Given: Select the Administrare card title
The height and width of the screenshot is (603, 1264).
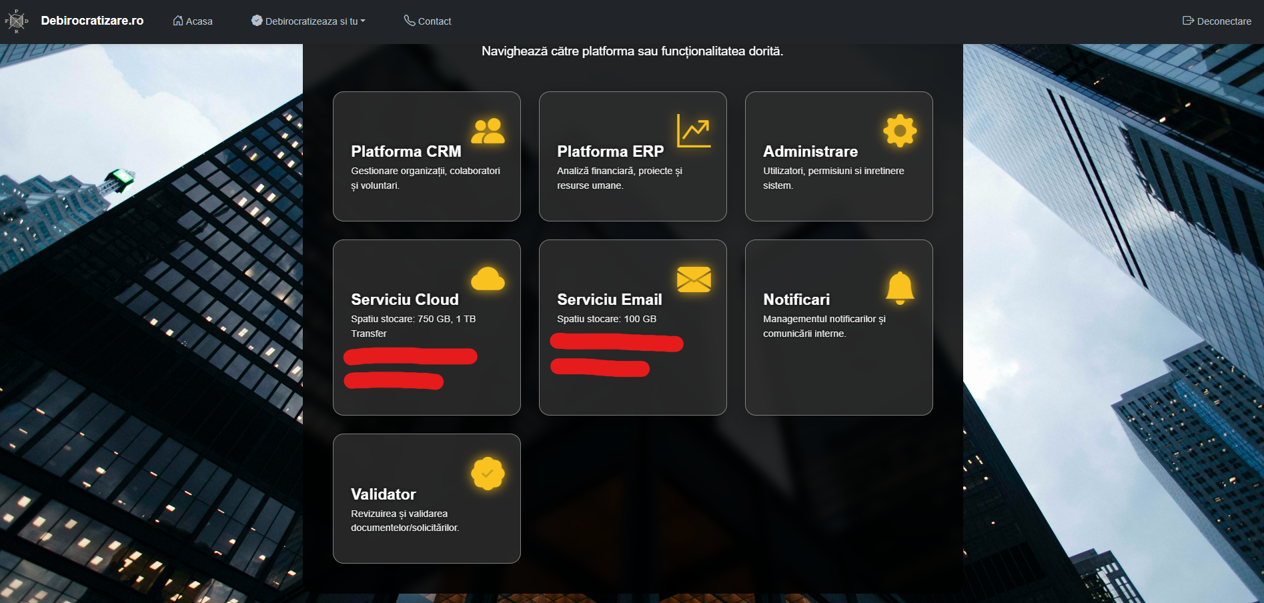Looking at the screenshot, I should (x=810, y=151).
